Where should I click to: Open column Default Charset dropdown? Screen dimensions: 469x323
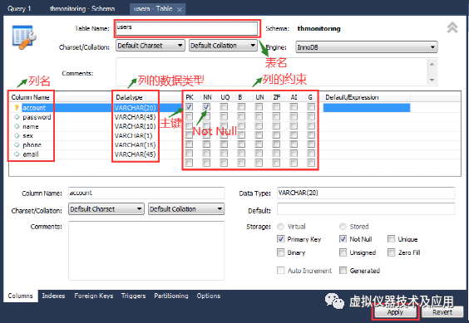pos(106,209)
